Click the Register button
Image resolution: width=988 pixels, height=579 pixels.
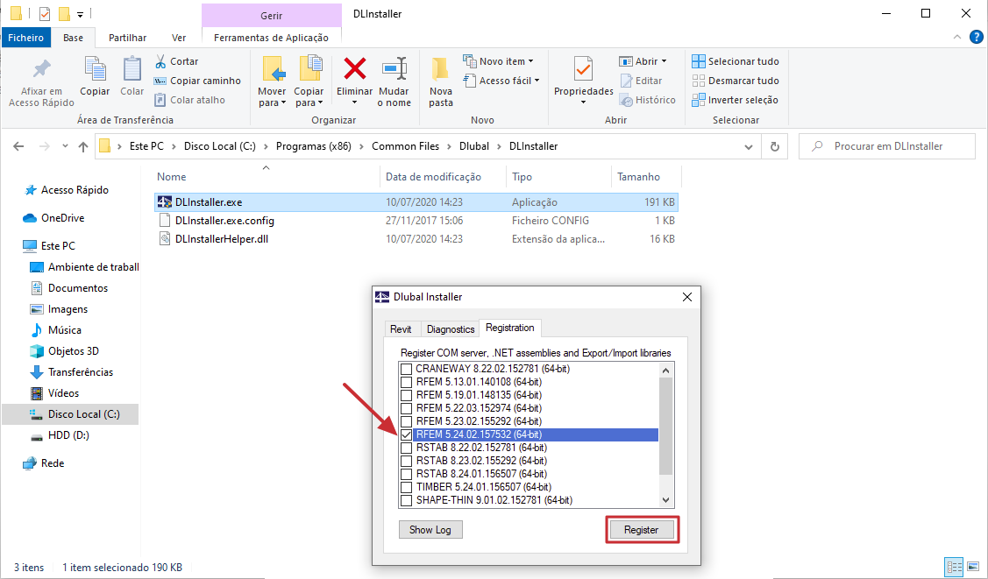coord(641,530)
